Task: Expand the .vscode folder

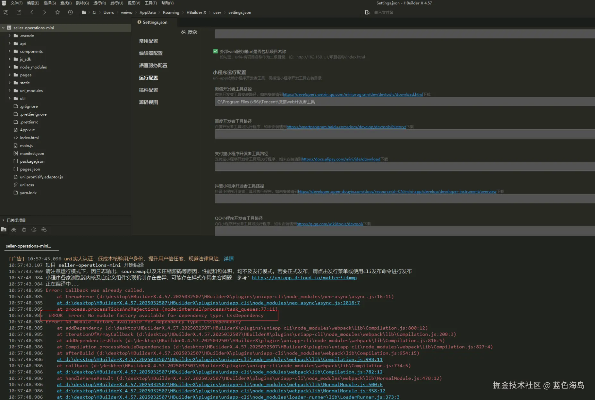Action: click(x=9, y=36)
